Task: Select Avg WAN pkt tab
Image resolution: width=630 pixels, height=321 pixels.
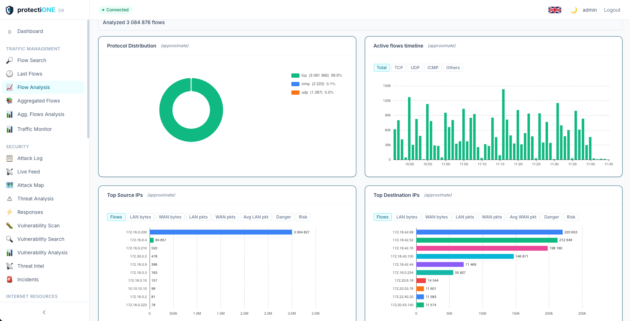Action: [x=523, y=217]
